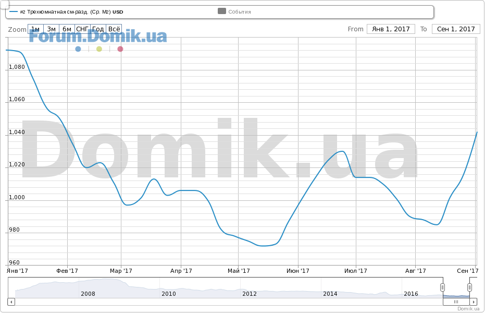Image resolution: width=485 pixels, height=313 pixels.
Task: Click the pink dot indicator
Action: pyautogui.click(x=120, y=49)
